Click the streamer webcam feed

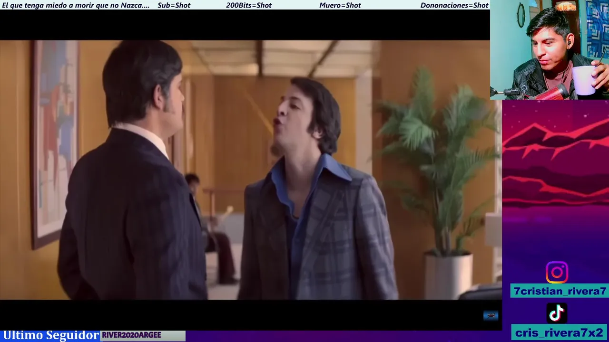coord(550,49)
